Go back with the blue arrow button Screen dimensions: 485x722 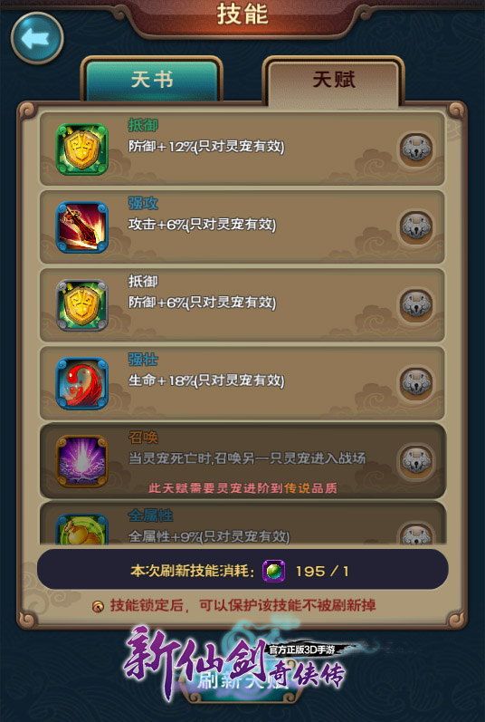[x=37, y=38]
